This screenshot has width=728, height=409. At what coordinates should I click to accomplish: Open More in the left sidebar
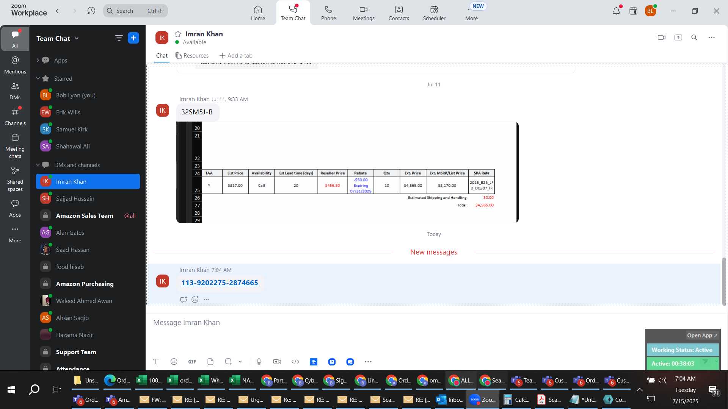(x=15, y=234)
